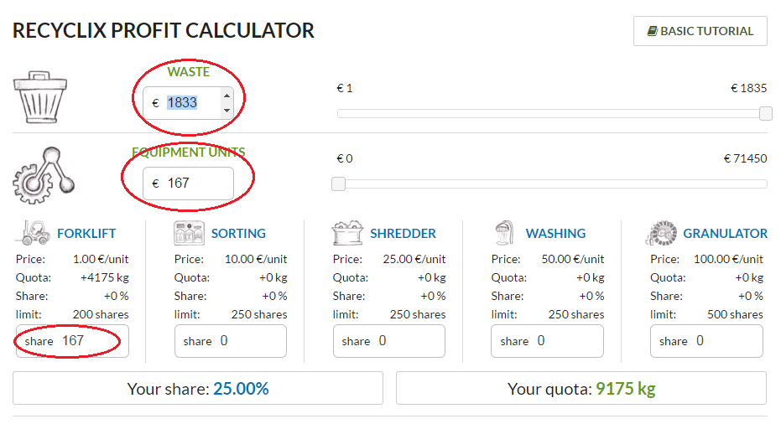The image size is (781, 424).
Task: Click the waste trash bin icon
Action: (x=40, y=98)
